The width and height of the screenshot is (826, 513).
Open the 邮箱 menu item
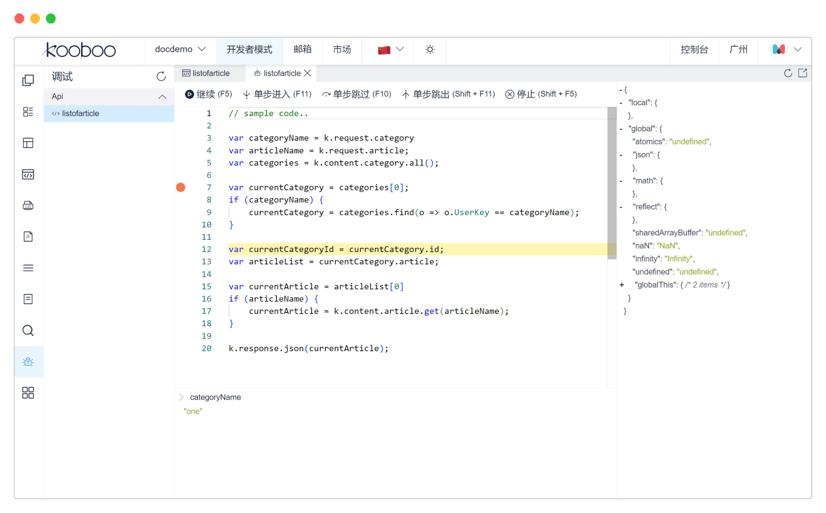(x=302, y=50)
